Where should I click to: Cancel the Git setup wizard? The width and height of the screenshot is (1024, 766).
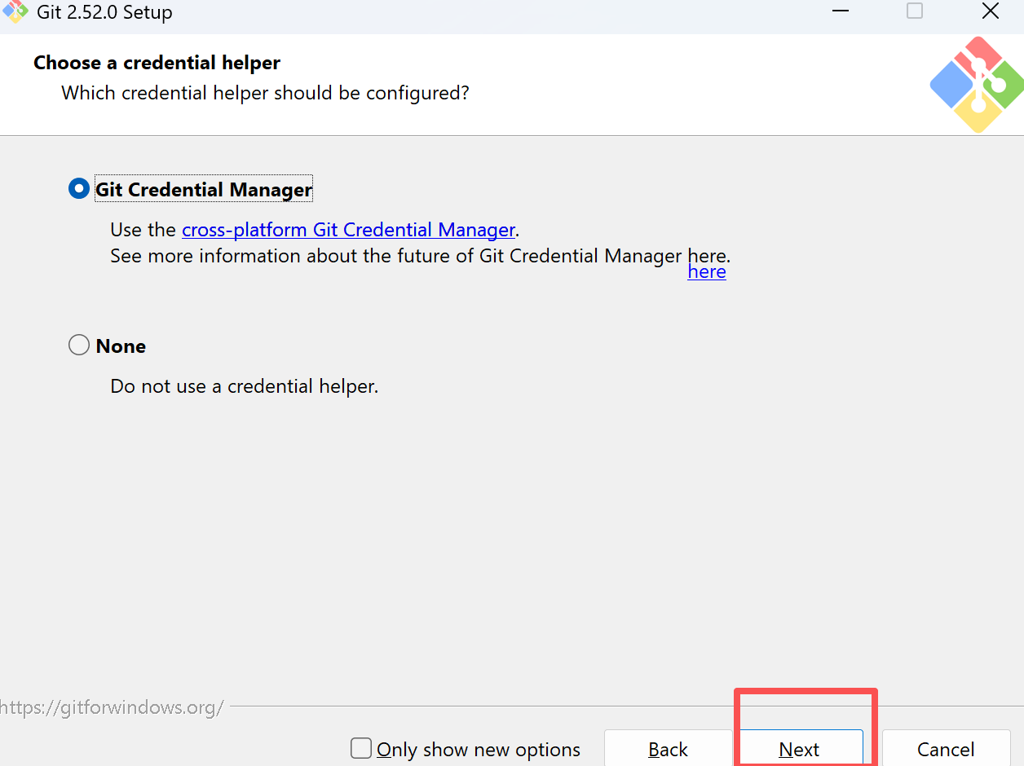[x=945, y=749]
